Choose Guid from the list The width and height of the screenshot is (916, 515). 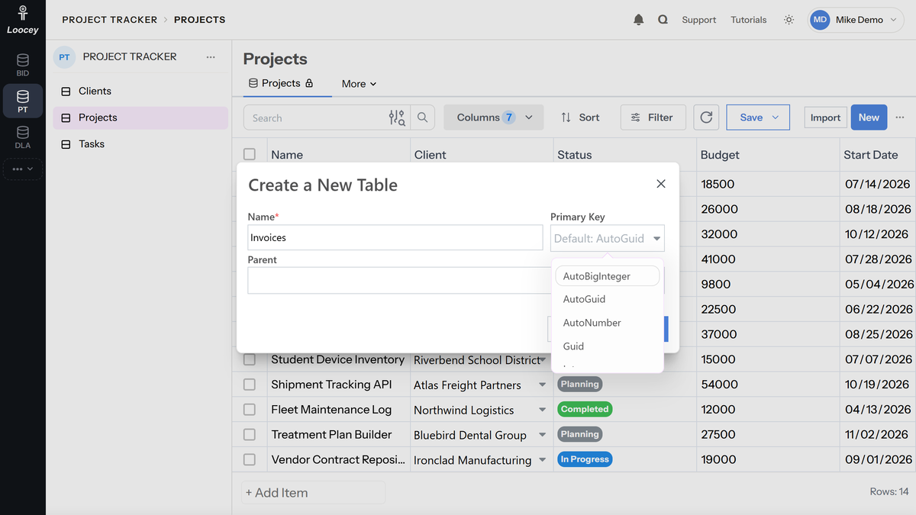click(x=608, y=346)
